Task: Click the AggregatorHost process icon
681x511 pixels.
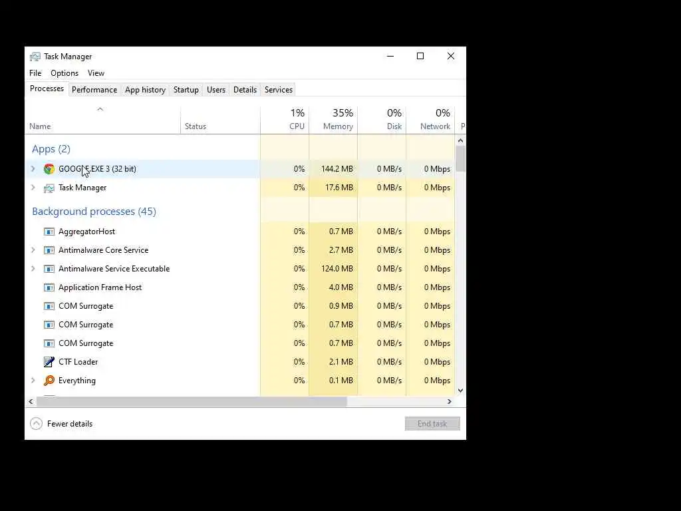Action: [x=49, y=232]
